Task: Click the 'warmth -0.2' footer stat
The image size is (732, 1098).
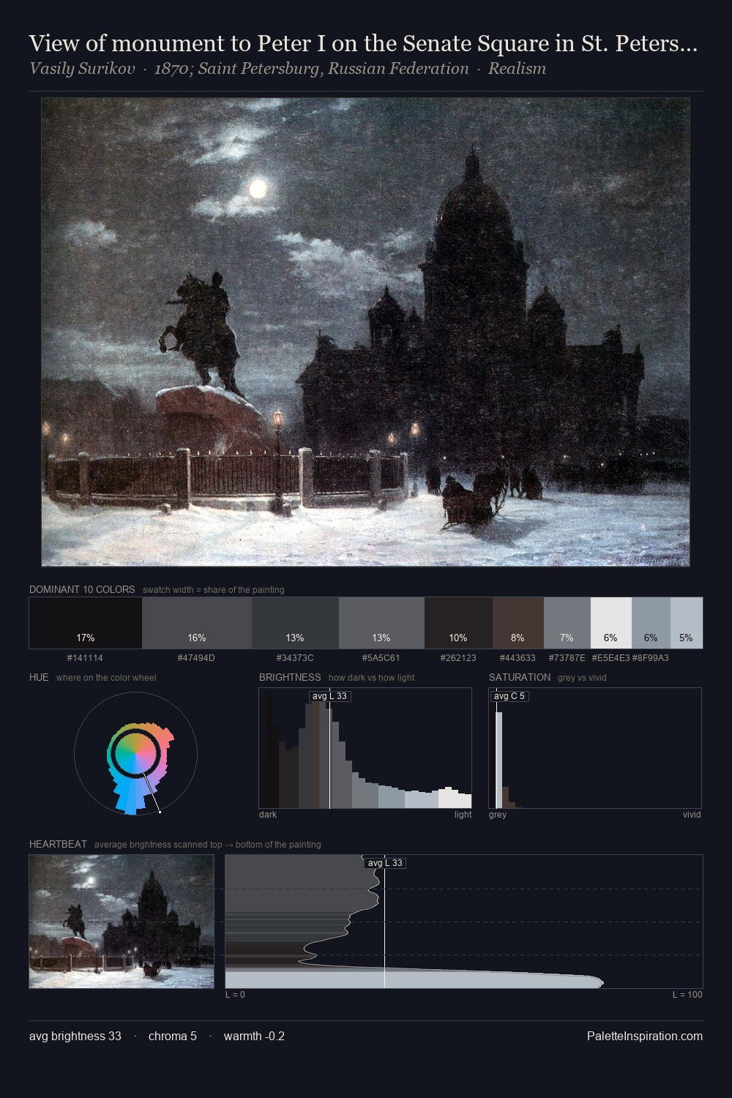Action: (254, 1037)
